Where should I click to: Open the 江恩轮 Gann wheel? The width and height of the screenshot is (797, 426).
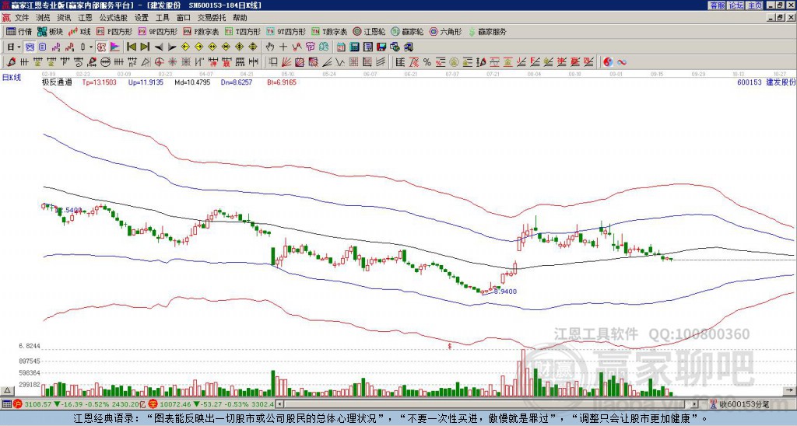click(369, 31)
